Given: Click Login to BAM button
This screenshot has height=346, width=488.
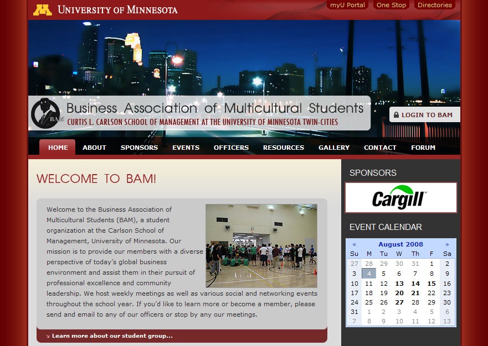Looking at the screenshot, I should click(x=424, y=114).
